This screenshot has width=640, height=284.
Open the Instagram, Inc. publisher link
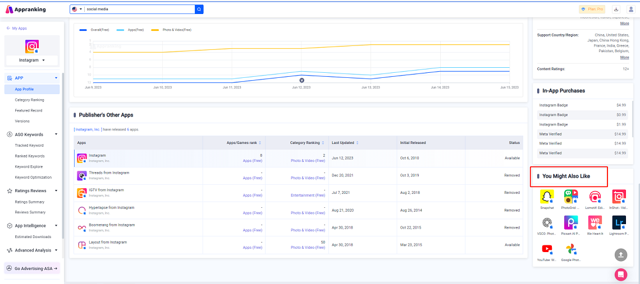coord(88,129)
